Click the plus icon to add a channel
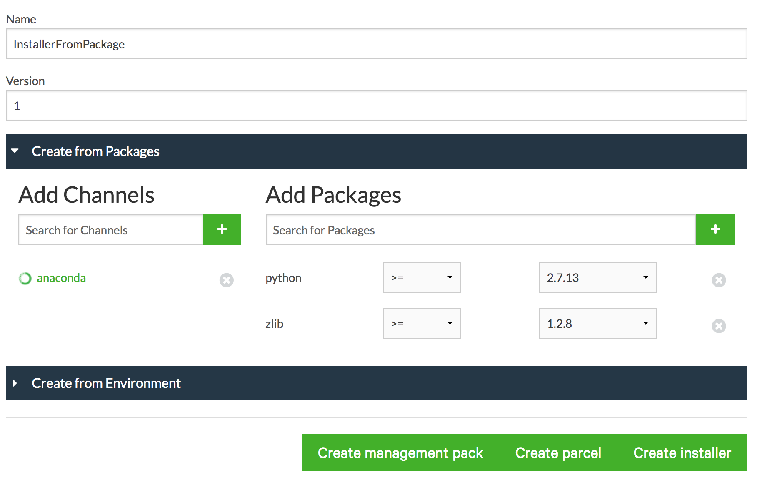The image size is (765, 483). [222, 229]
